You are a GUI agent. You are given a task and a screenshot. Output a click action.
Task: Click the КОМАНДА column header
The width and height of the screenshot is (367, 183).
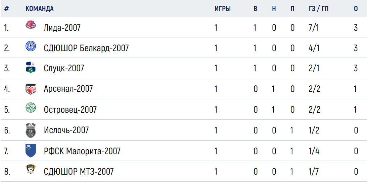click(x=40, y=9)
